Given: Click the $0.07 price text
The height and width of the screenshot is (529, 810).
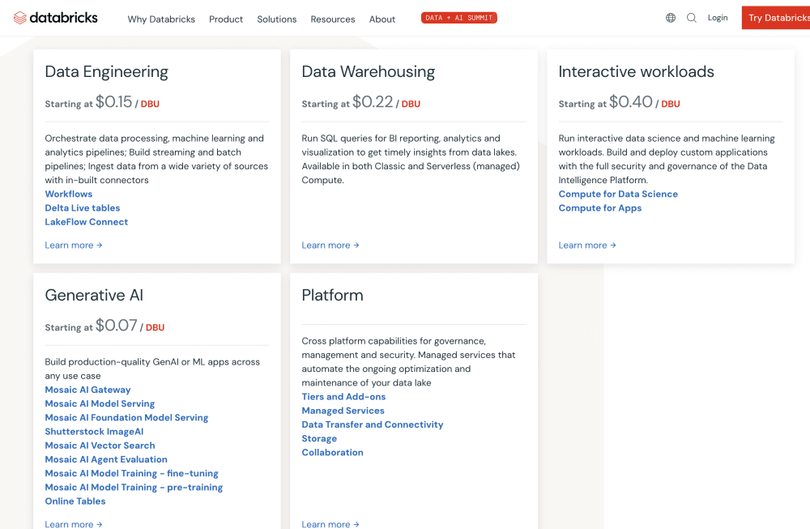Looking at the screenshot, I should click(x=116, y=326).
